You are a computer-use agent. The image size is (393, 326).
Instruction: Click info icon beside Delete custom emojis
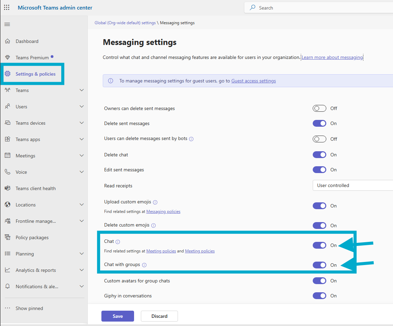coord(153,226)
